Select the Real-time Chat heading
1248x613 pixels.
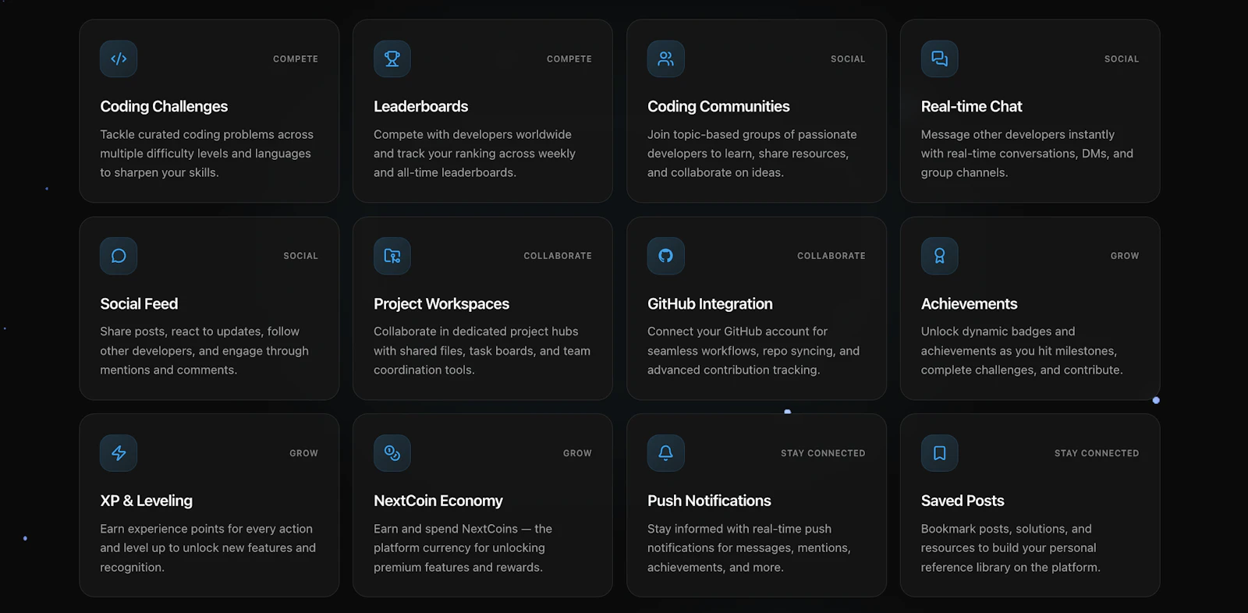(x=971, y=106)
